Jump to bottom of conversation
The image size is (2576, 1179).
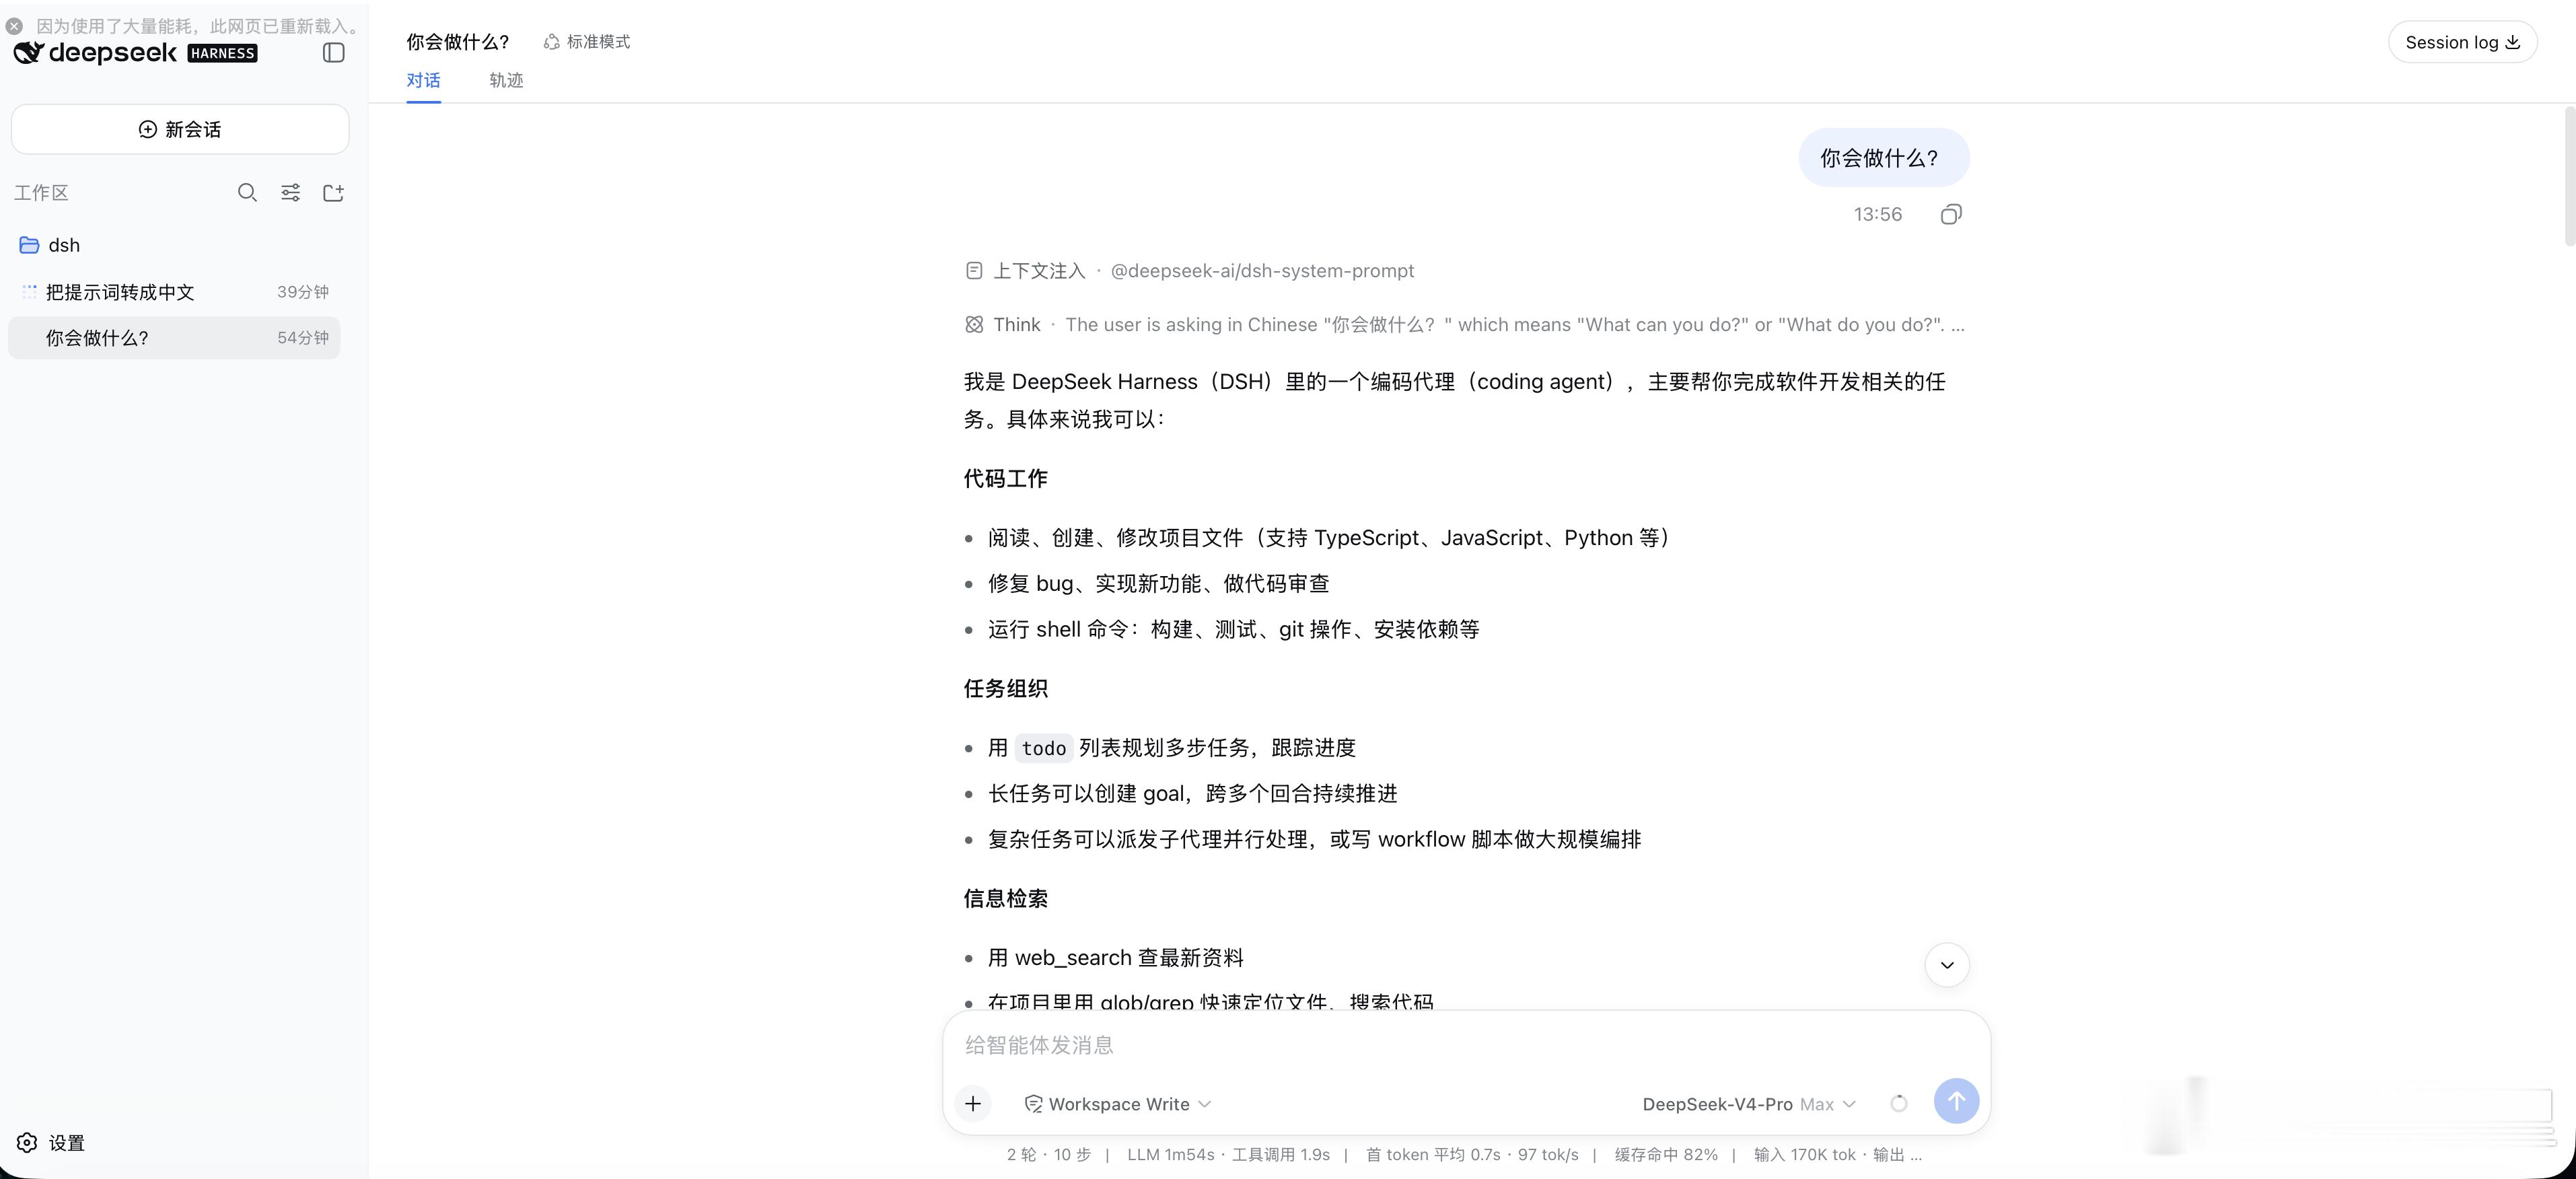pos(1947,965)
